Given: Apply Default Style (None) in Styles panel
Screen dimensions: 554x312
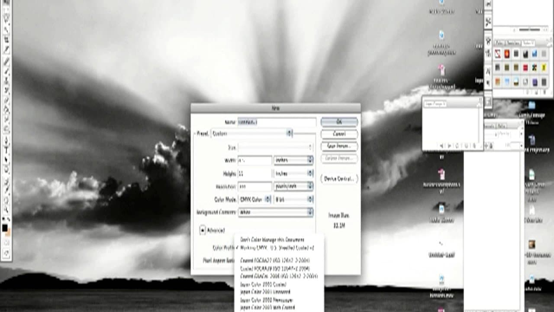Looking at the screenshot, I should pos(498,53).
